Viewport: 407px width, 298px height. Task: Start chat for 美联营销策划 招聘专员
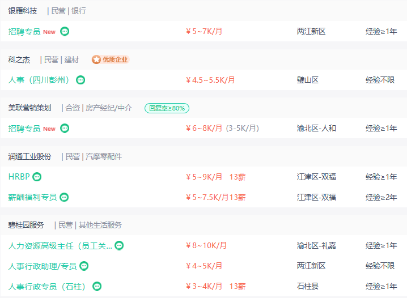[x=65, y=129]
